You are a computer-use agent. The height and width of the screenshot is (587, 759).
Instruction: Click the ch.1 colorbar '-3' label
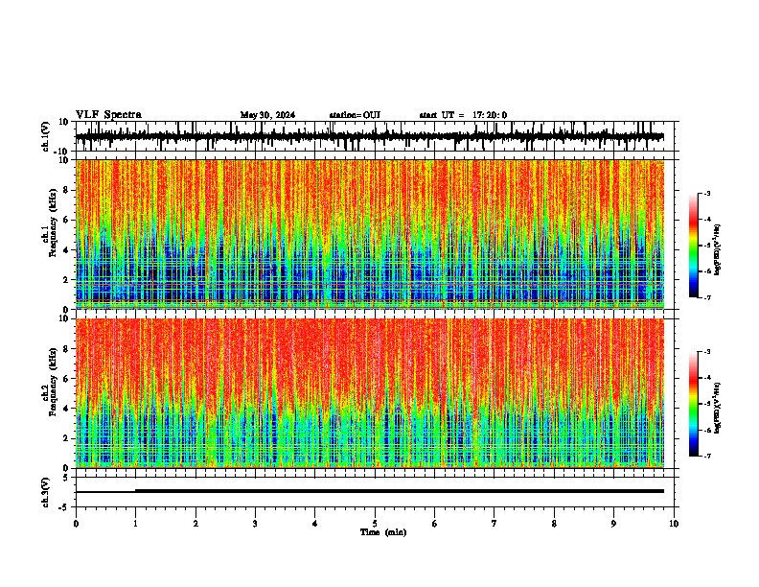[x=706, y=193]
